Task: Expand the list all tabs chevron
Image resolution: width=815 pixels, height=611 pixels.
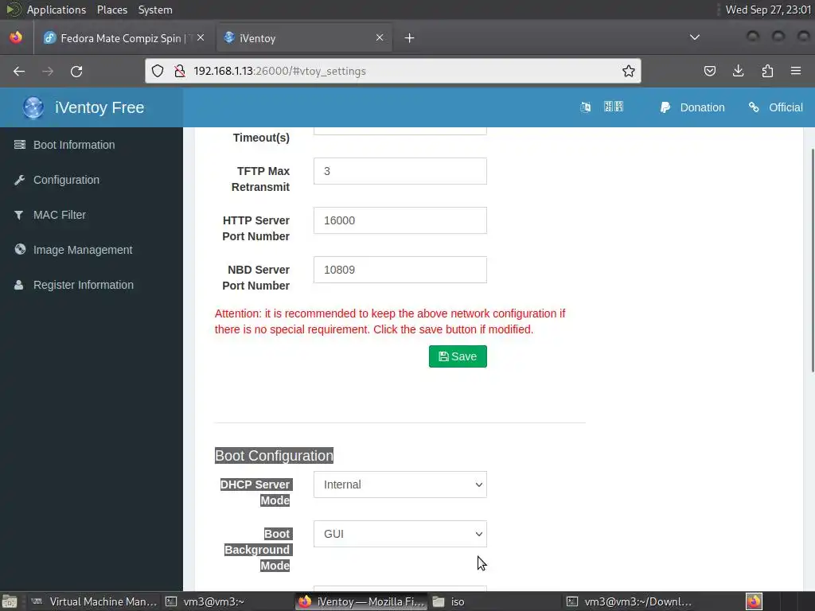Action: pyautogui.click(x=694, y=37)
